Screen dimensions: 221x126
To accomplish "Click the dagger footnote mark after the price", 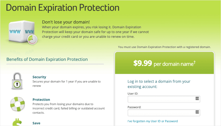I will click(x=194, y=62).
